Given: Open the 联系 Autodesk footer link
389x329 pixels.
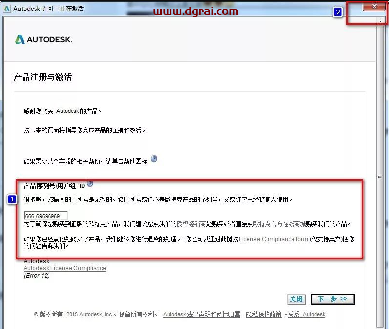Looking at the screenshot, I should pyautogui.click(x=307, y=314).
